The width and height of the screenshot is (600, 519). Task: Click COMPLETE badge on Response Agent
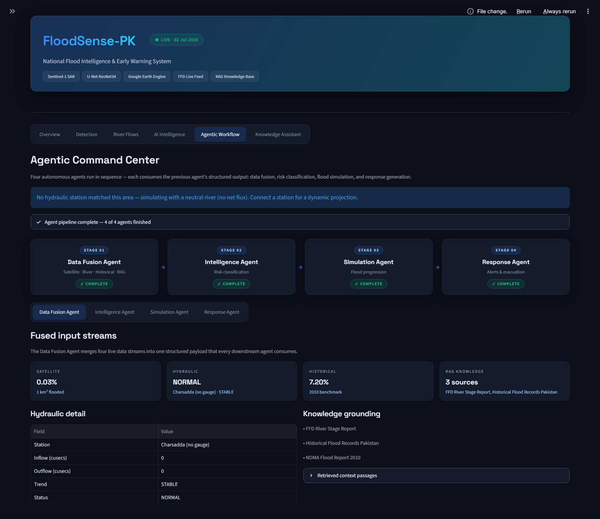tap(506, 284)
